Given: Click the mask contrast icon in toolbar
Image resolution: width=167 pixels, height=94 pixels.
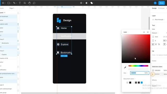Looking at the screenshot, I should click(x=87, y=3).
